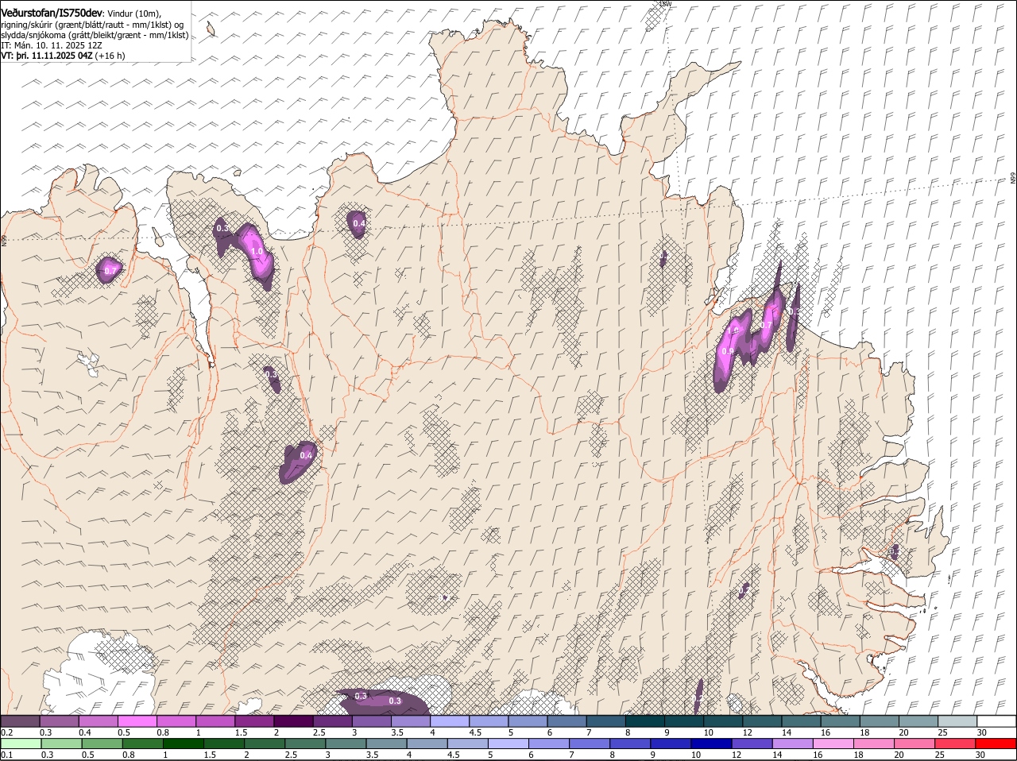The height and width of the screenshot is (761, 1017).
Task: Click the 13W longitude label at map top
Action: coord(666,4)
